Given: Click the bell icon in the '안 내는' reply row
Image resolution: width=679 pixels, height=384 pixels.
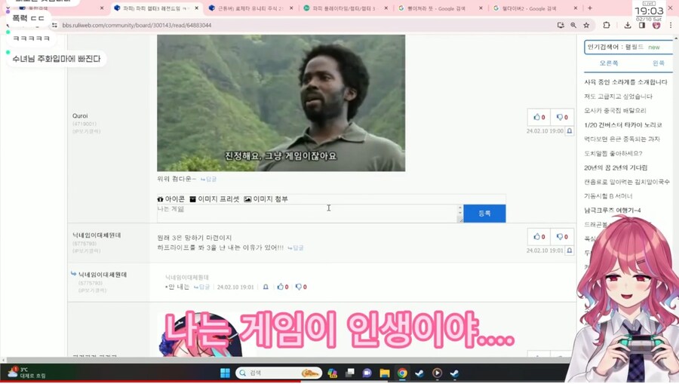Looking at the screenshot, I should tap(266, 287).
